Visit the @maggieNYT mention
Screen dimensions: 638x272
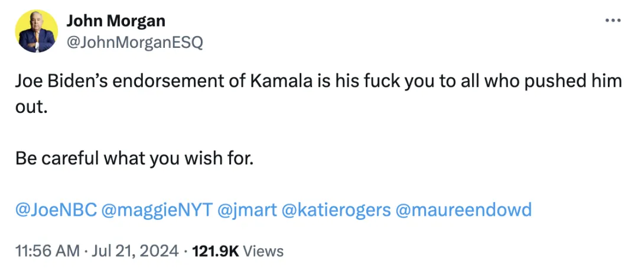[157, 209]
